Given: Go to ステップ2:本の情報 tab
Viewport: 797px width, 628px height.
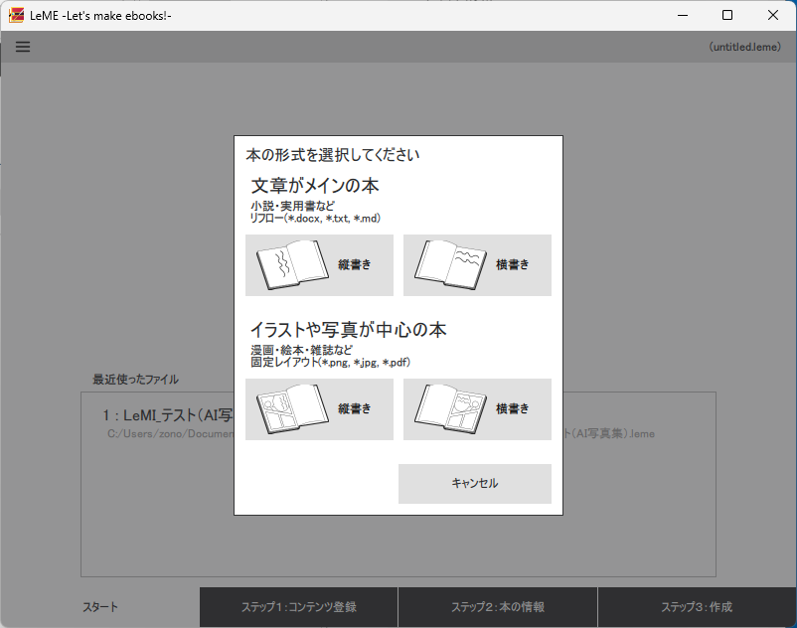Looking at the screenshot, I should pyautogui.click(x=498, y=607).
